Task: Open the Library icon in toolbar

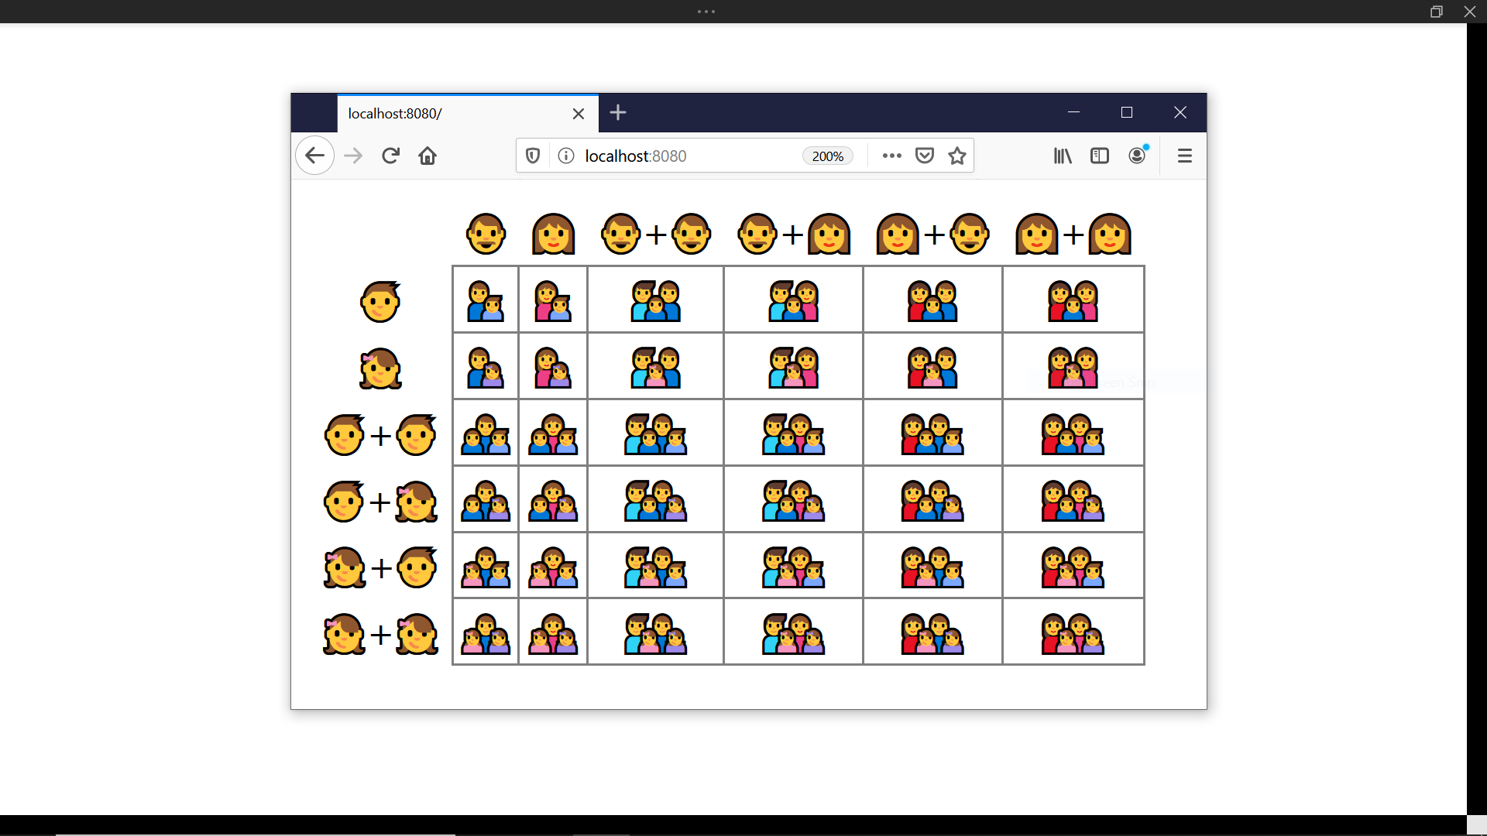Action: click(x=1063, y=156)
